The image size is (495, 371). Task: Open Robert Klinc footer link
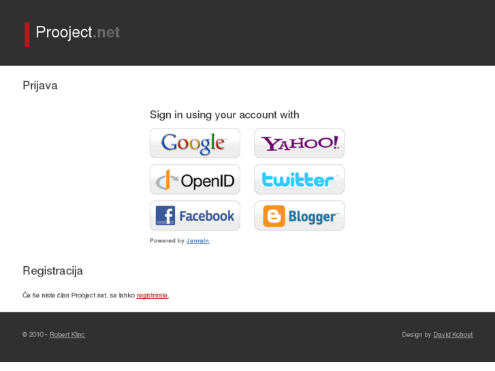[x=67, y=335]
